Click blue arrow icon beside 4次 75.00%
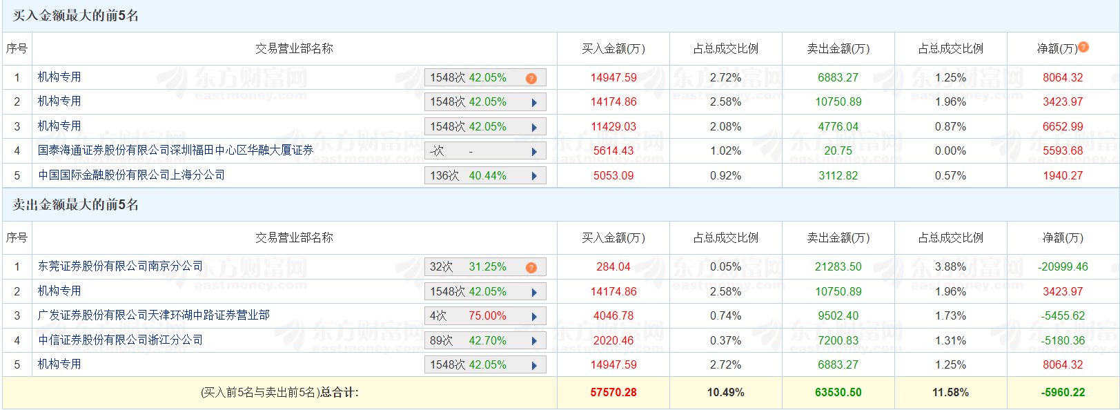The width and height of the screenshot is (1120, 410). pyautogui.click(x=534, y=317)
